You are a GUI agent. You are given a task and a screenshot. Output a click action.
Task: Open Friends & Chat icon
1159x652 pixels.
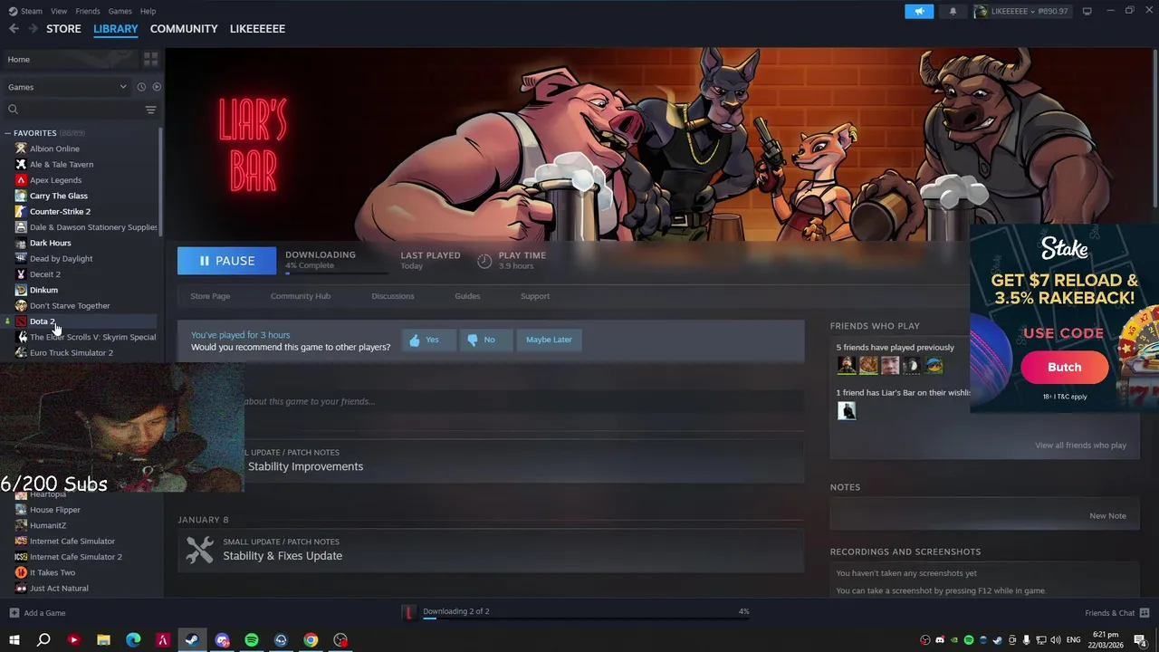point(1145,613)
